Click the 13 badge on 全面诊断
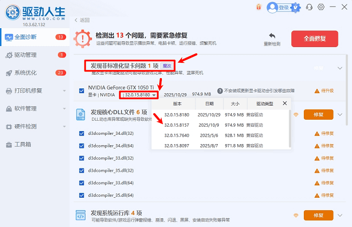This screenshot has width=352, height=227. pyautogui.click(x=61, y=37)
